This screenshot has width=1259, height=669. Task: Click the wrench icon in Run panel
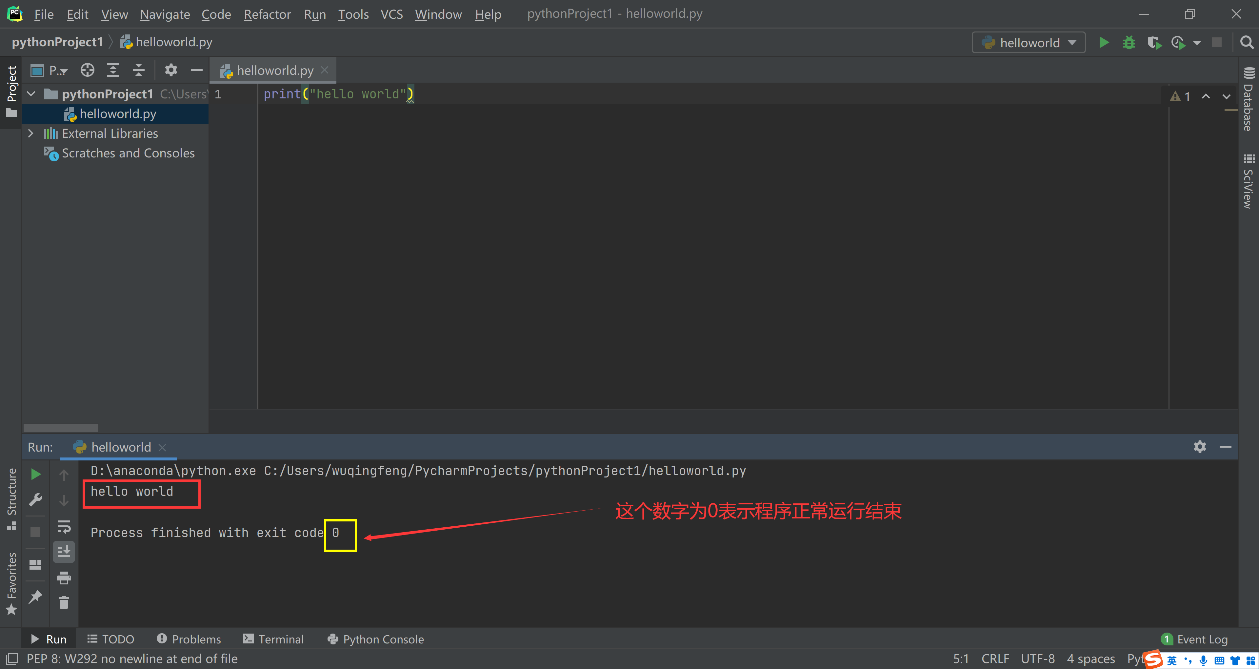pos(35,500)
